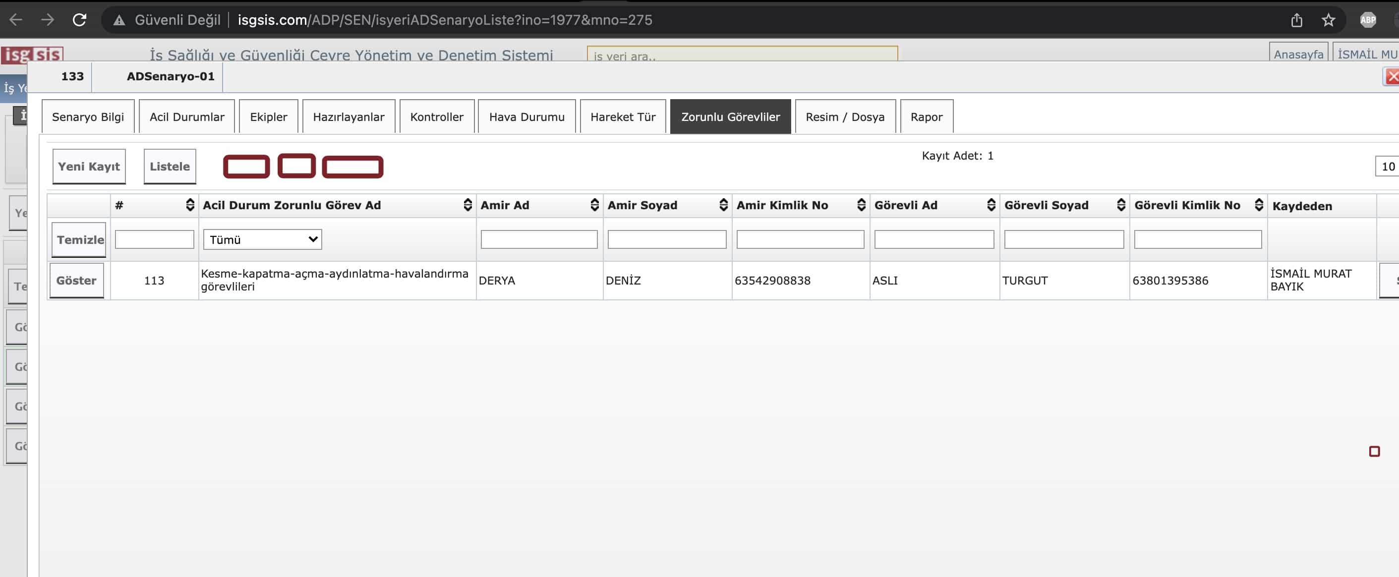Screen dimensions: 1399x577
Task: Click the bookmark star icon
Action: pos(1328,20)
